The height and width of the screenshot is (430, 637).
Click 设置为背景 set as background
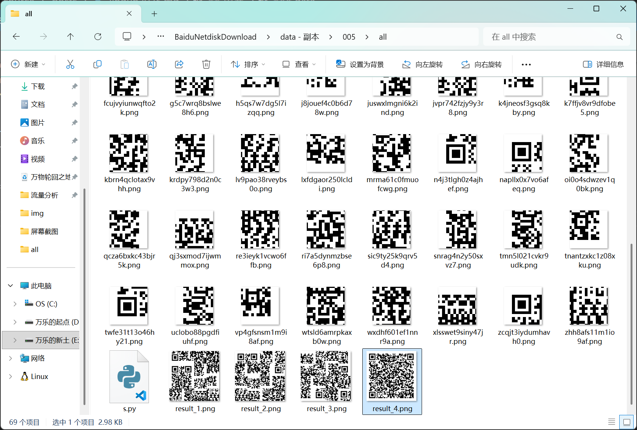click(360, 64)
